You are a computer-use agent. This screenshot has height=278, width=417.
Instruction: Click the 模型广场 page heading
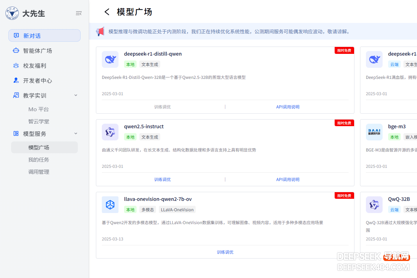[x=134, y=12]
